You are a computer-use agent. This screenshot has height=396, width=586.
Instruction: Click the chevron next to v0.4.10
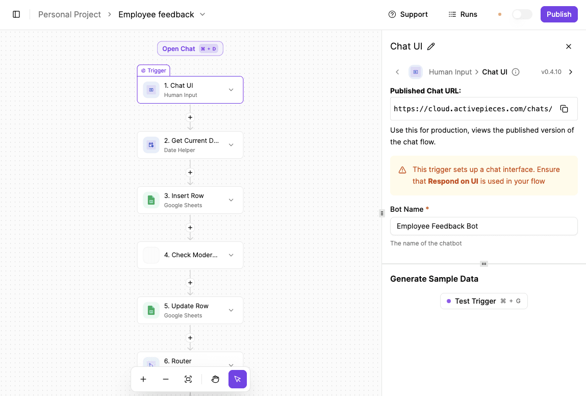click(x=571, y=72)
